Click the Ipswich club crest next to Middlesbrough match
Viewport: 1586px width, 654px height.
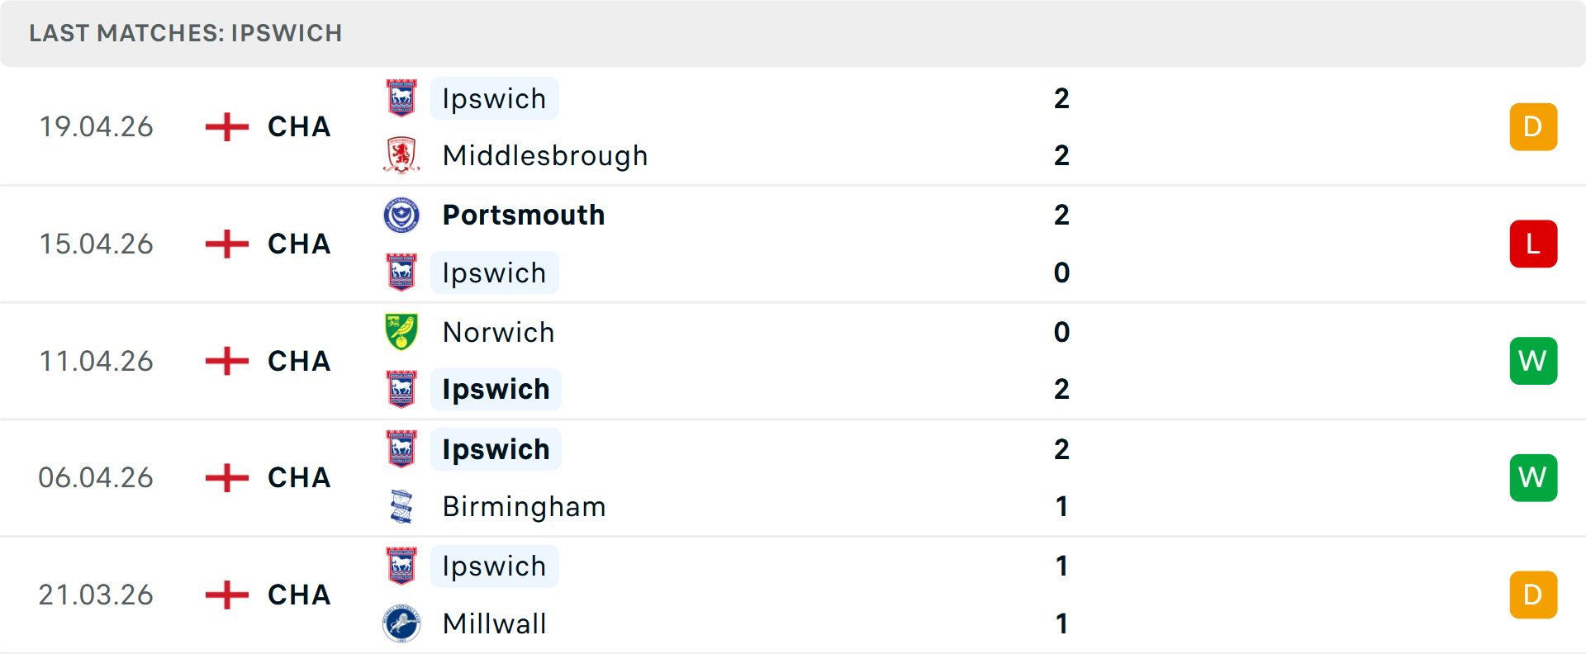pyautogui.click(x=402, y=97)
